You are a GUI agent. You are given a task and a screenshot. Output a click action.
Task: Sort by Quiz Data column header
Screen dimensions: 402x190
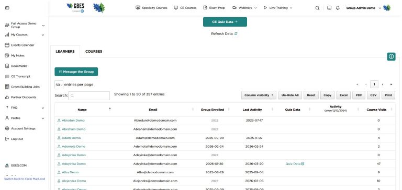(293, 110)
